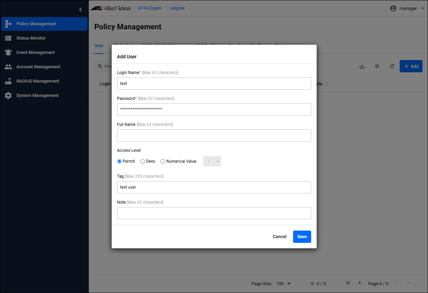Open Account Management menu item

tap(38, 67)
